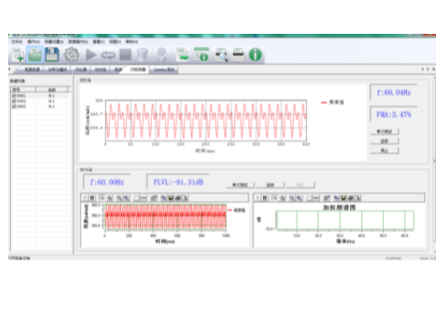Open the 帮助 (Help) menu
This screenshot has height=313, width=445.
[x=132, y=42]
